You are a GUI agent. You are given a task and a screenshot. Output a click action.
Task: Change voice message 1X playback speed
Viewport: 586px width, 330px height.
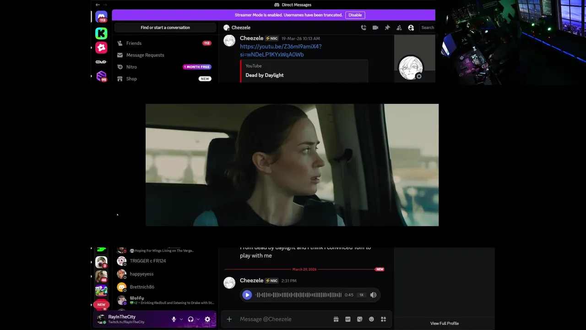click(x=361, y=295)
